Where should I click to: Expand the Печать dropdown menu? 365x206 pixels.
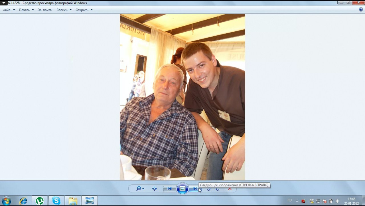point(26,10)
